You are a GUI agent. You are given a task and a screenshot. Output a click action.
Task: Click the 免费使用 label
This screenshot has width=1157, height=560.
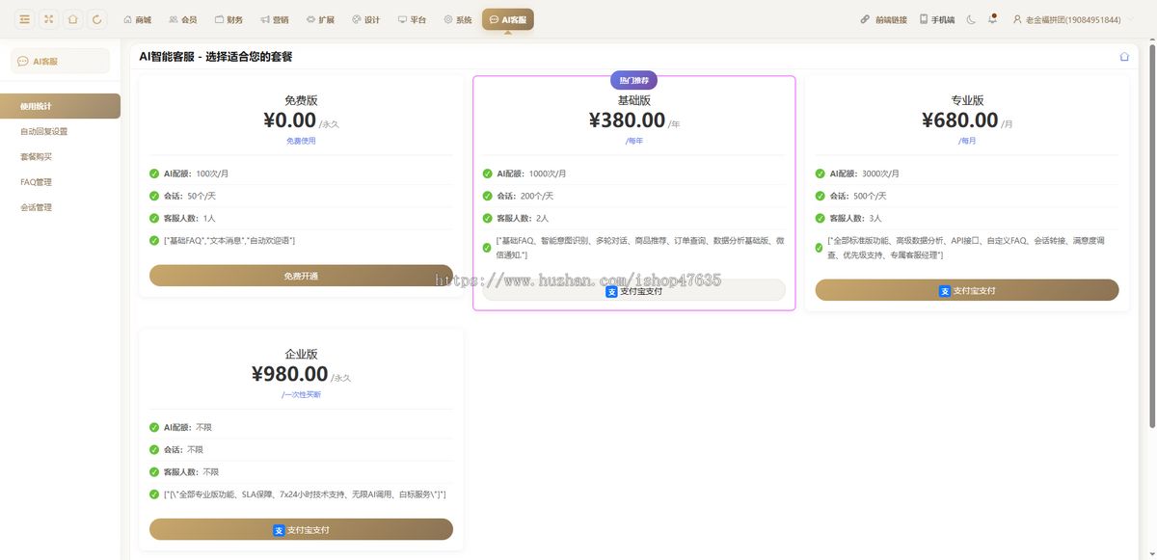coord(301,141)
